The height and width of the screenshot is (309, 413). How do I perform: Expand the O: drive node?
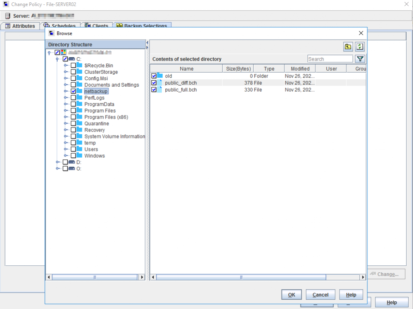click(x=58, y=169)
